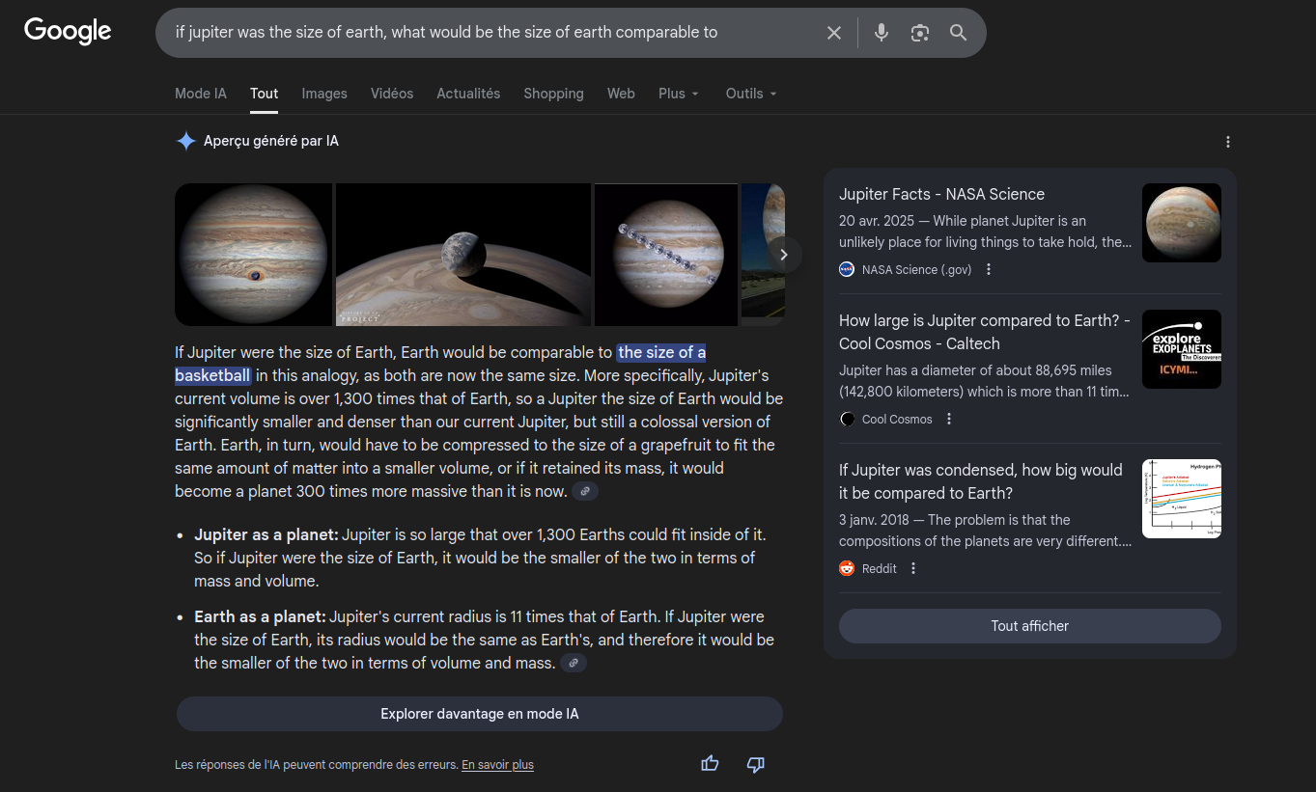Open more options for Reddit result
Image resolution: width=1316 pixels, height=792 pixels.
coord(913,569)
